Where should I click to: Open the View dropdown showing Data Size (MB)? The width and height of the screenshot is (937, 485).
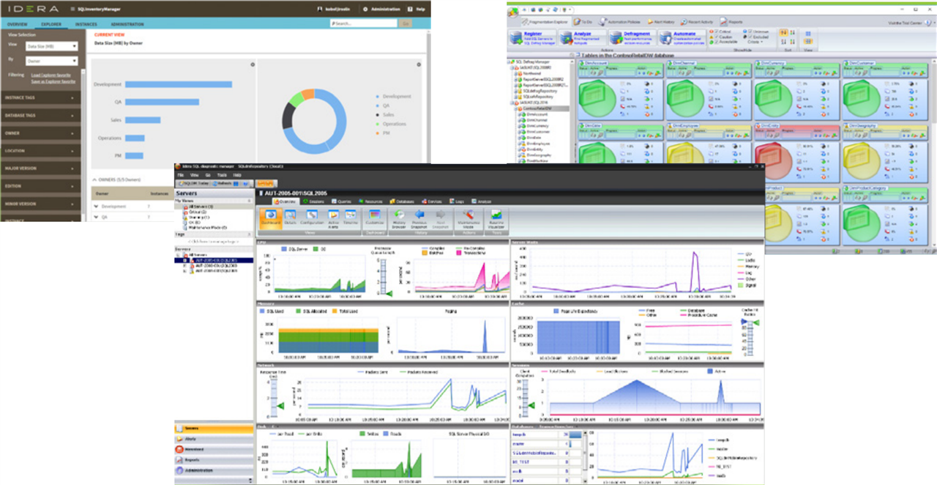point(51,46)
